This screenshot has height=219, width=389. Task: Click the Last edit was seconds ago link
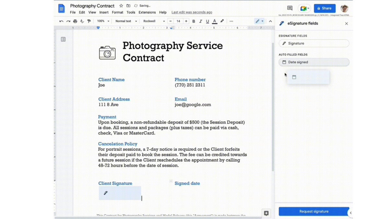pyautogui.click(x=192, y=12)
